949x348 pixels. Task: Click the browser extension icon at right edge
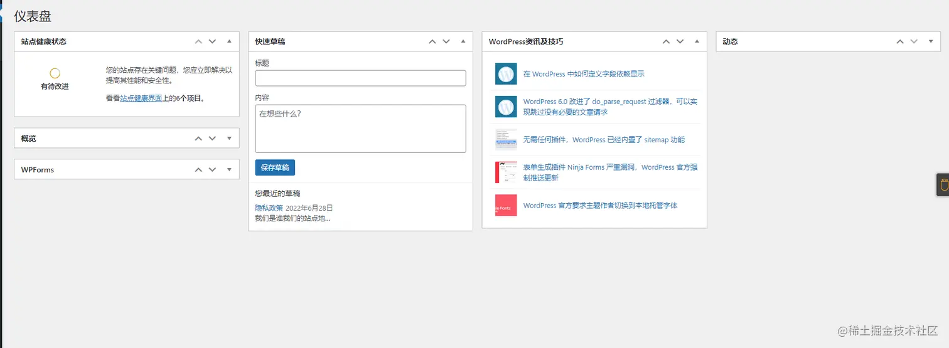943,185
